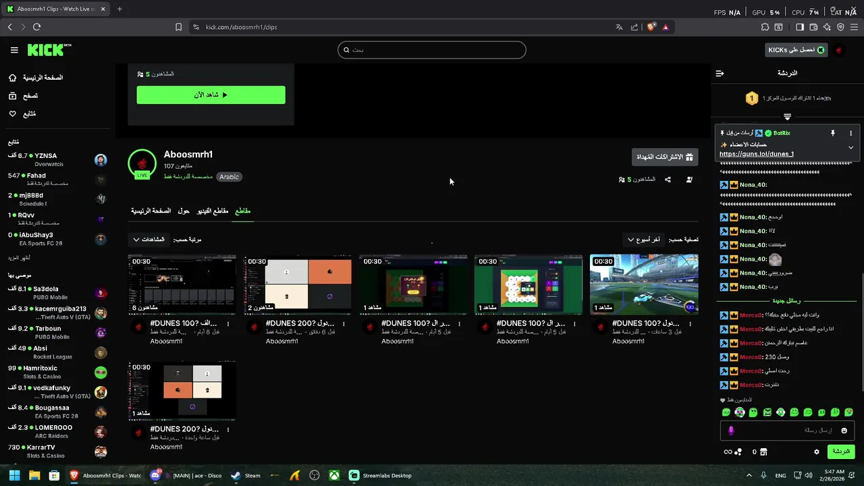Switch to the channel Home tab

pos(151,211)
